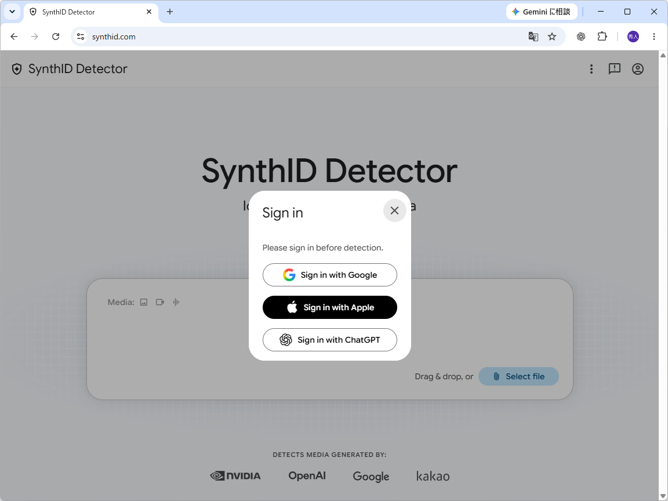Image resolution: width=668 pixels, height=501 pixels.
Task: Click the Google logo at bottom
Action: coord(371,476)
